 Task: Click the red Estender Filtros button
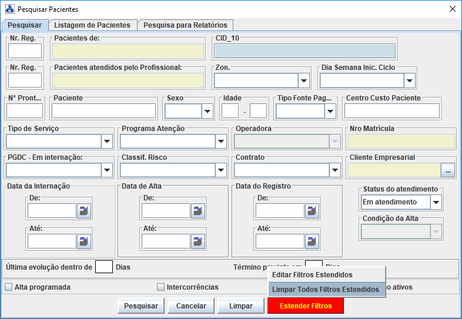[x=306, y=305]
